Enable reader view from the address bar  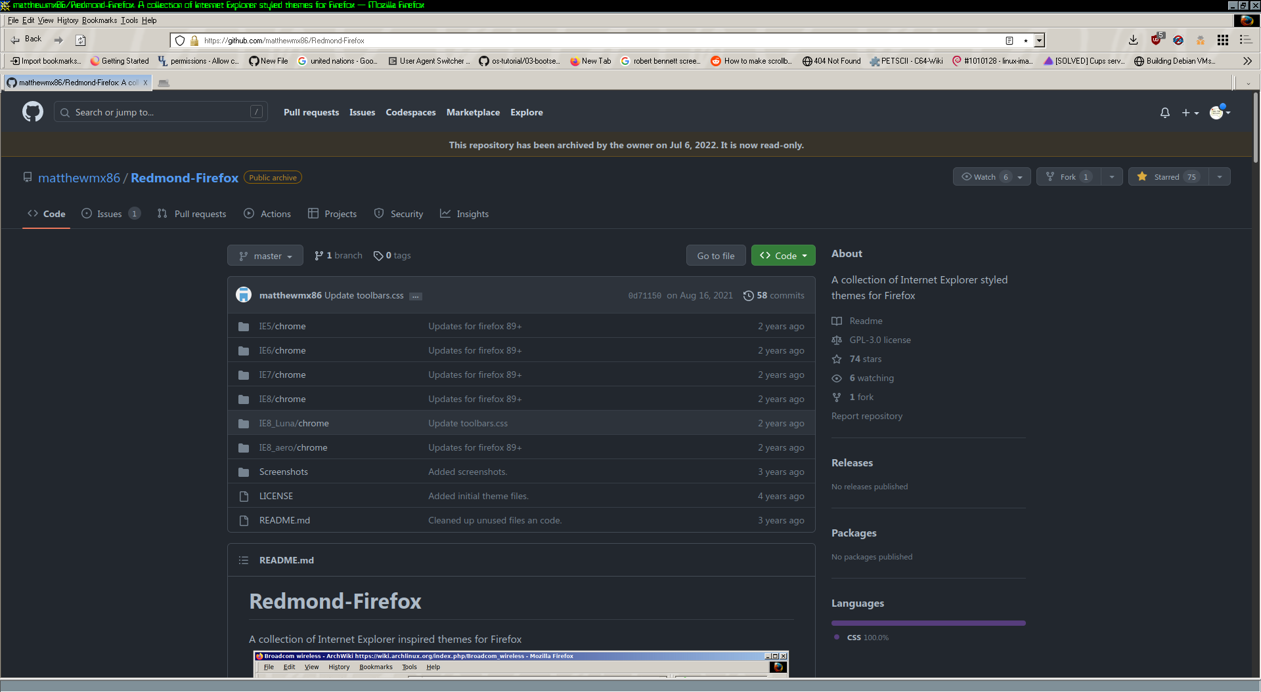point(1009,40)
